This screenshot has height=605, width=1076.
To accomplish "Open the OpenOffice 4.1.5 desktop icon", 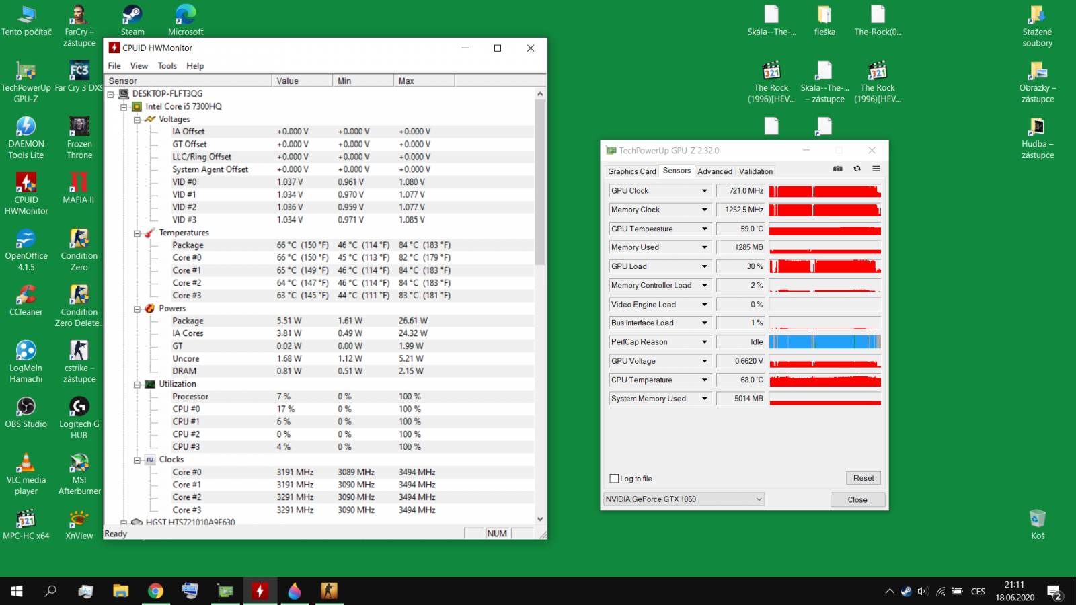I will [x=26, y=249].
